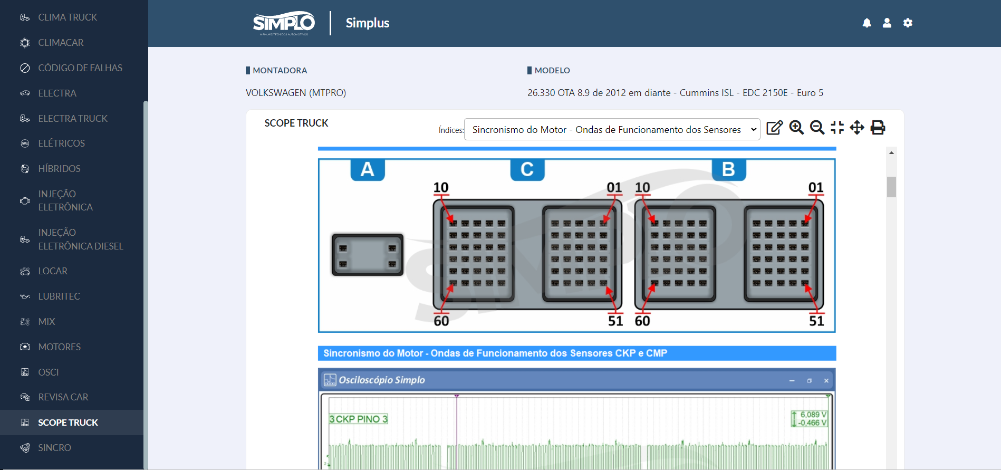Click the ECU connector pinout diagram
Viewport: 1001px width, 470px height.
tap(576, 246)
